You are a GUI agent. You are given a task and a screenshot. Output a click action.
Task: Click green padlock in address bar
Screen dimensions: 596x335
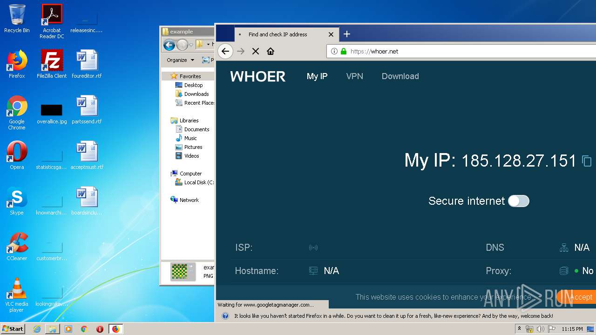(x=344, y=51)
